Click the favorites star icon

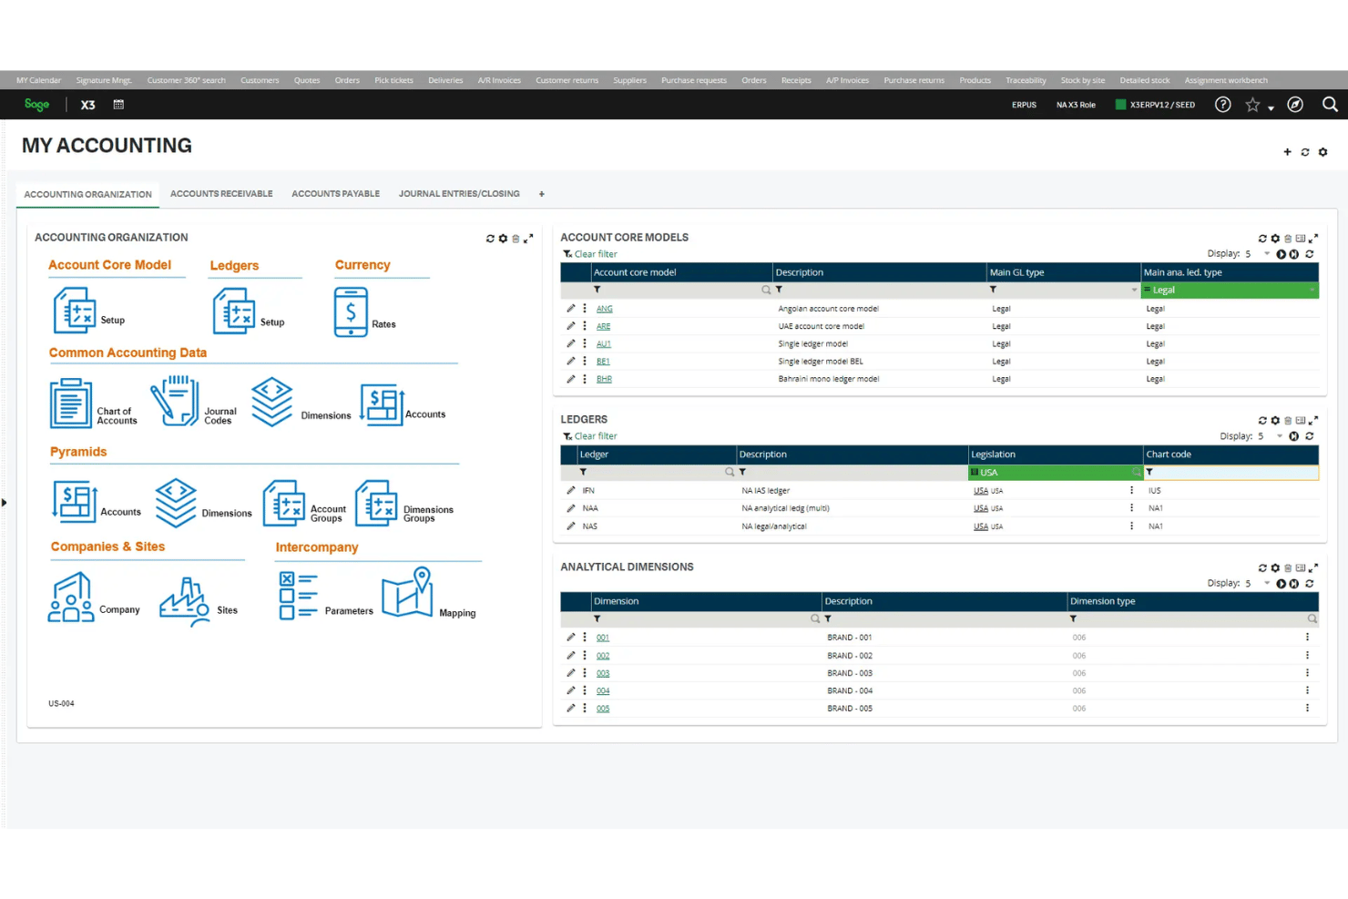coord(1252,105)
